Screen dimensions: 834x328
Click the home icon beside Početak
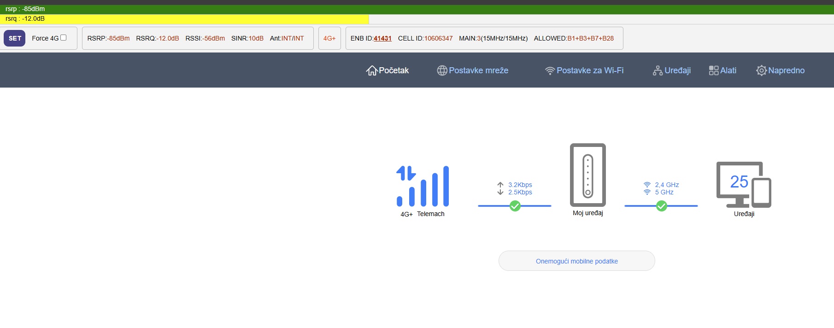pos(371,70)
